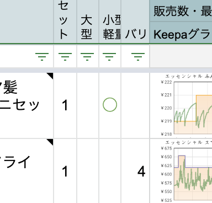
Task: Select セット value 1 in second product row
Action: (x=65, y=171)
